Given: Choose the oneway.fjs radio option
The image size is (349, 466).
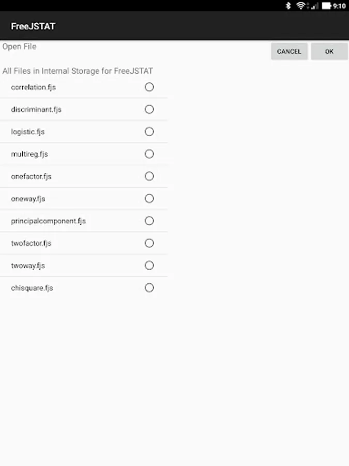Looking at the screenshot, I should tap(149, 198).
